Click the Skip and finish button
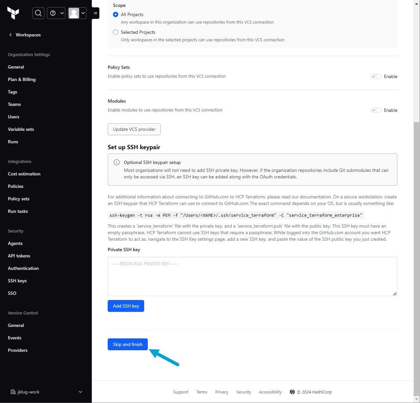Image resolution: width=420 pixels, height=403 pixels. (128, 344)
